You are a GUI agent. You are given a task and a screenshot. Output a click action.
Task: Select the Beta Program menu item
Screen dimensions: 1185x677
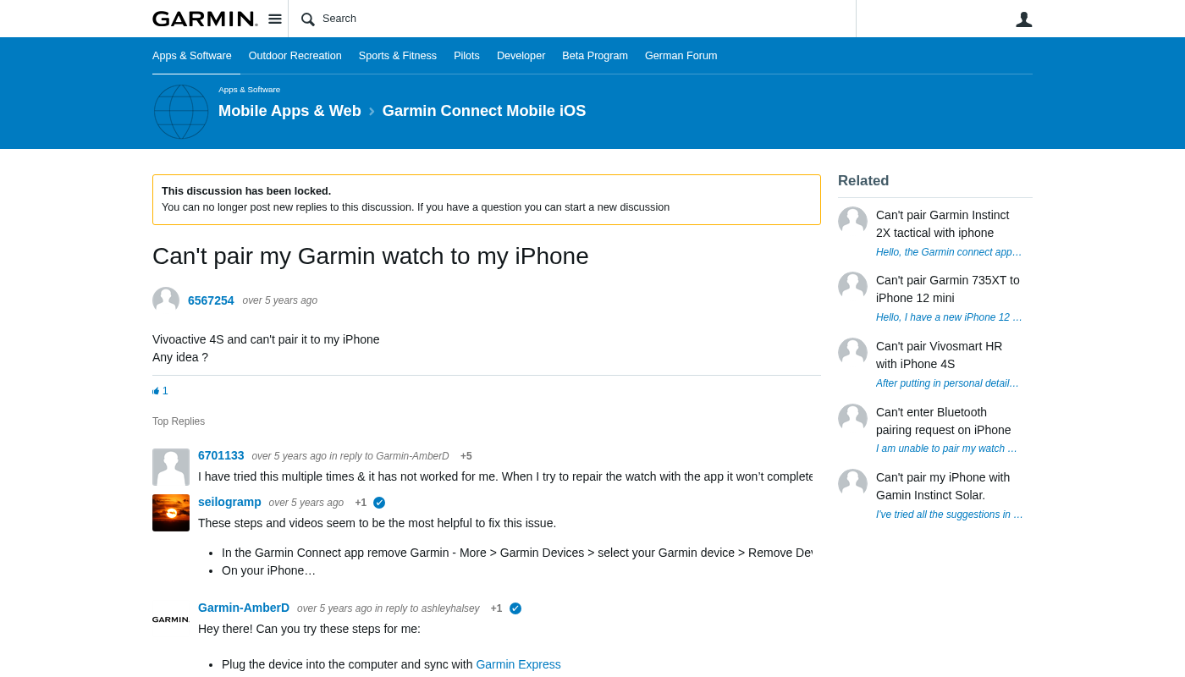pyautogui.click(x=595, y=56)
